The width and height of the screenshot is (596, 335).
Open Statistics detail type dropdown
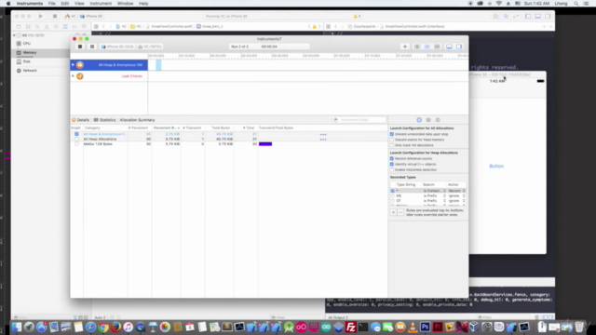pos(105,120)
